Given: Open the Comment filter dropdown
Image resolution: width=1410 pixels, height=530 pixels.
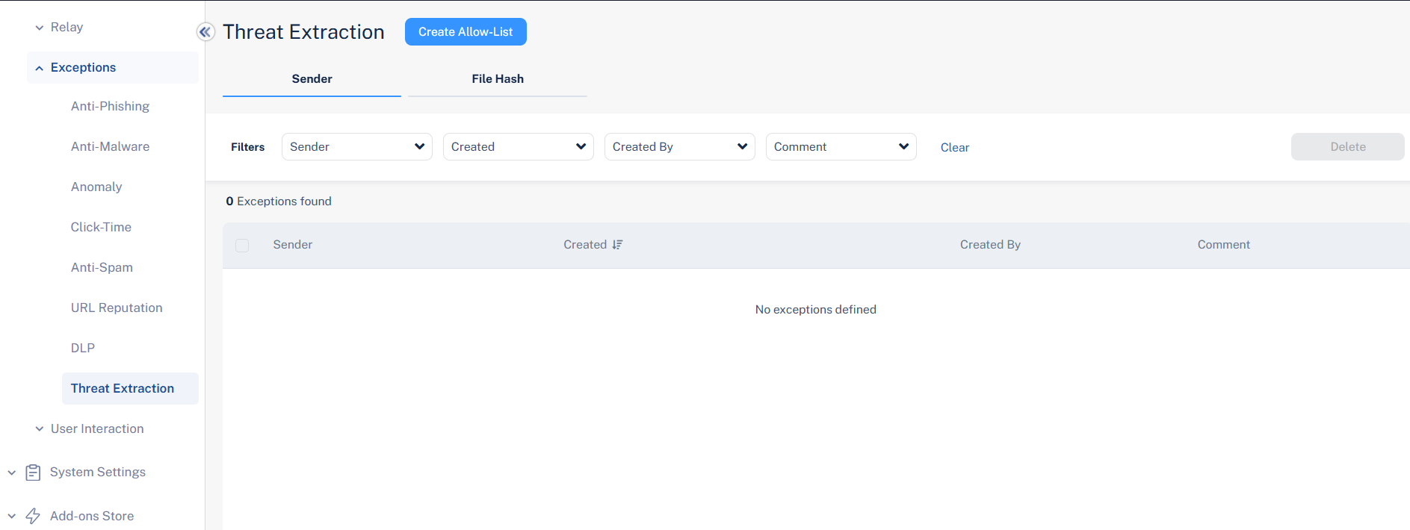Looking at the screenshot, I should click(x=841, y=147).
